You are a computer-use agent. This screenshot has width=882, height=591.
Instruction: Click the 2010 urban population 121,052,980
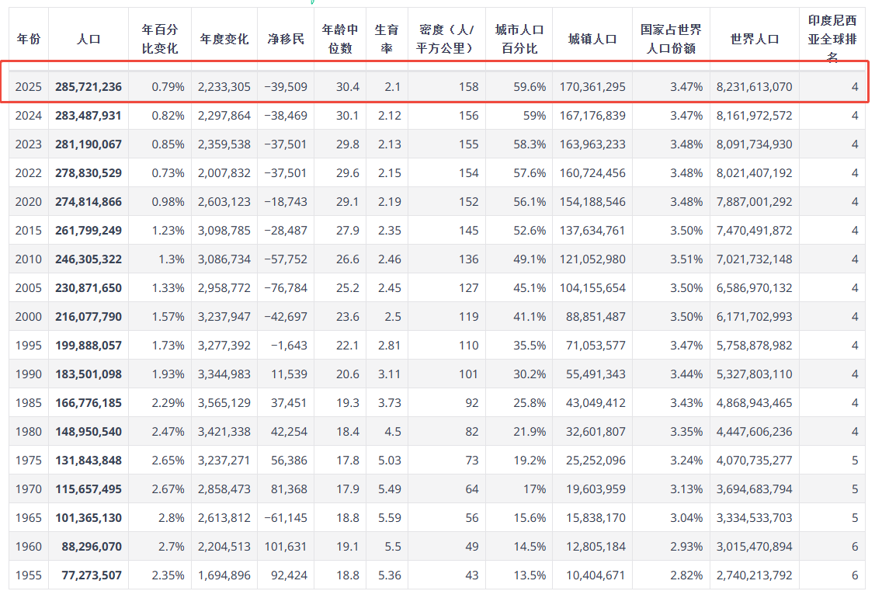tap(592, 259)
